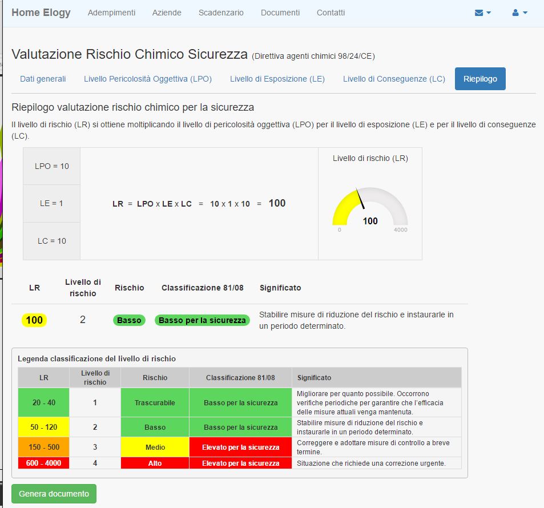Image resolution: width=544 pixels, height=508 pixels.
Task: Switch to Livello di Conseguenze (LC) tab
Action: coord(394,79)
